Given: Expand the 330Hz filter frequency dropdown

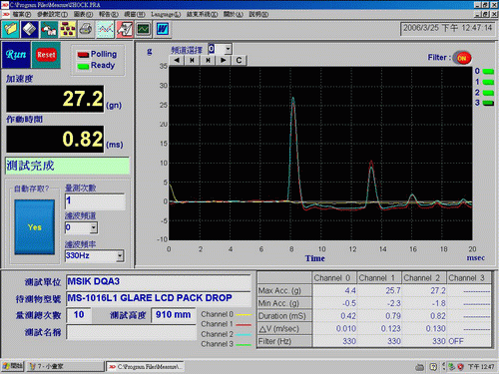Looking at the screenshot, I should 120,256.
